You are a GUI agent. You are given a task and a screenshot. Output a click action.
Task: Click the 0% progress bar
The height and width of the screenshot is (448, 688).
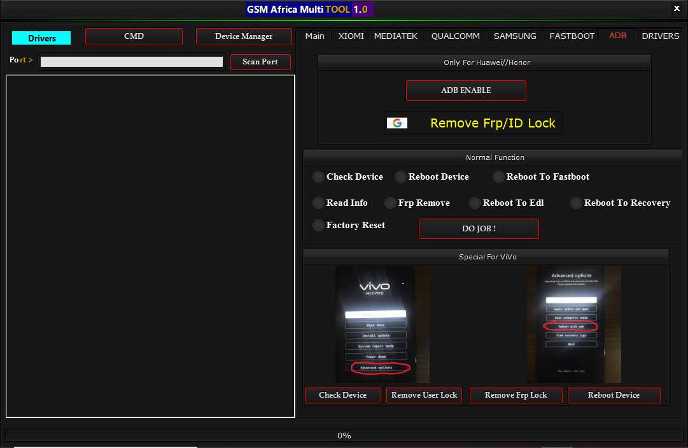click(344, 435)
